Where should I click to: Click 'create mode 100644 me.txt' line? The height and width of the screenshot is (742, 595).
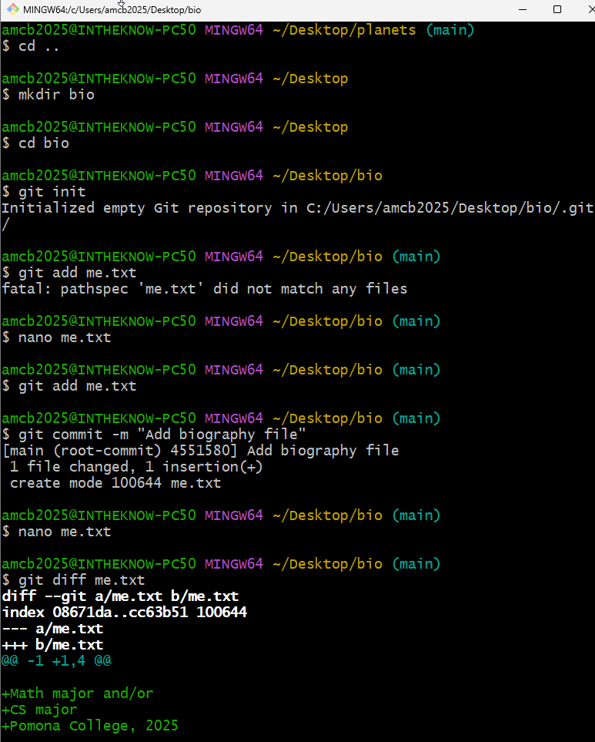coord(115,483)
